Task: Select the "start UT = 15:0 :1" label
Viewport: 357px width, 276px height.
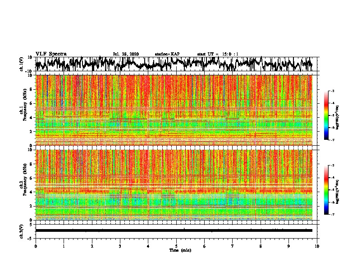Action: pos(218,54)
